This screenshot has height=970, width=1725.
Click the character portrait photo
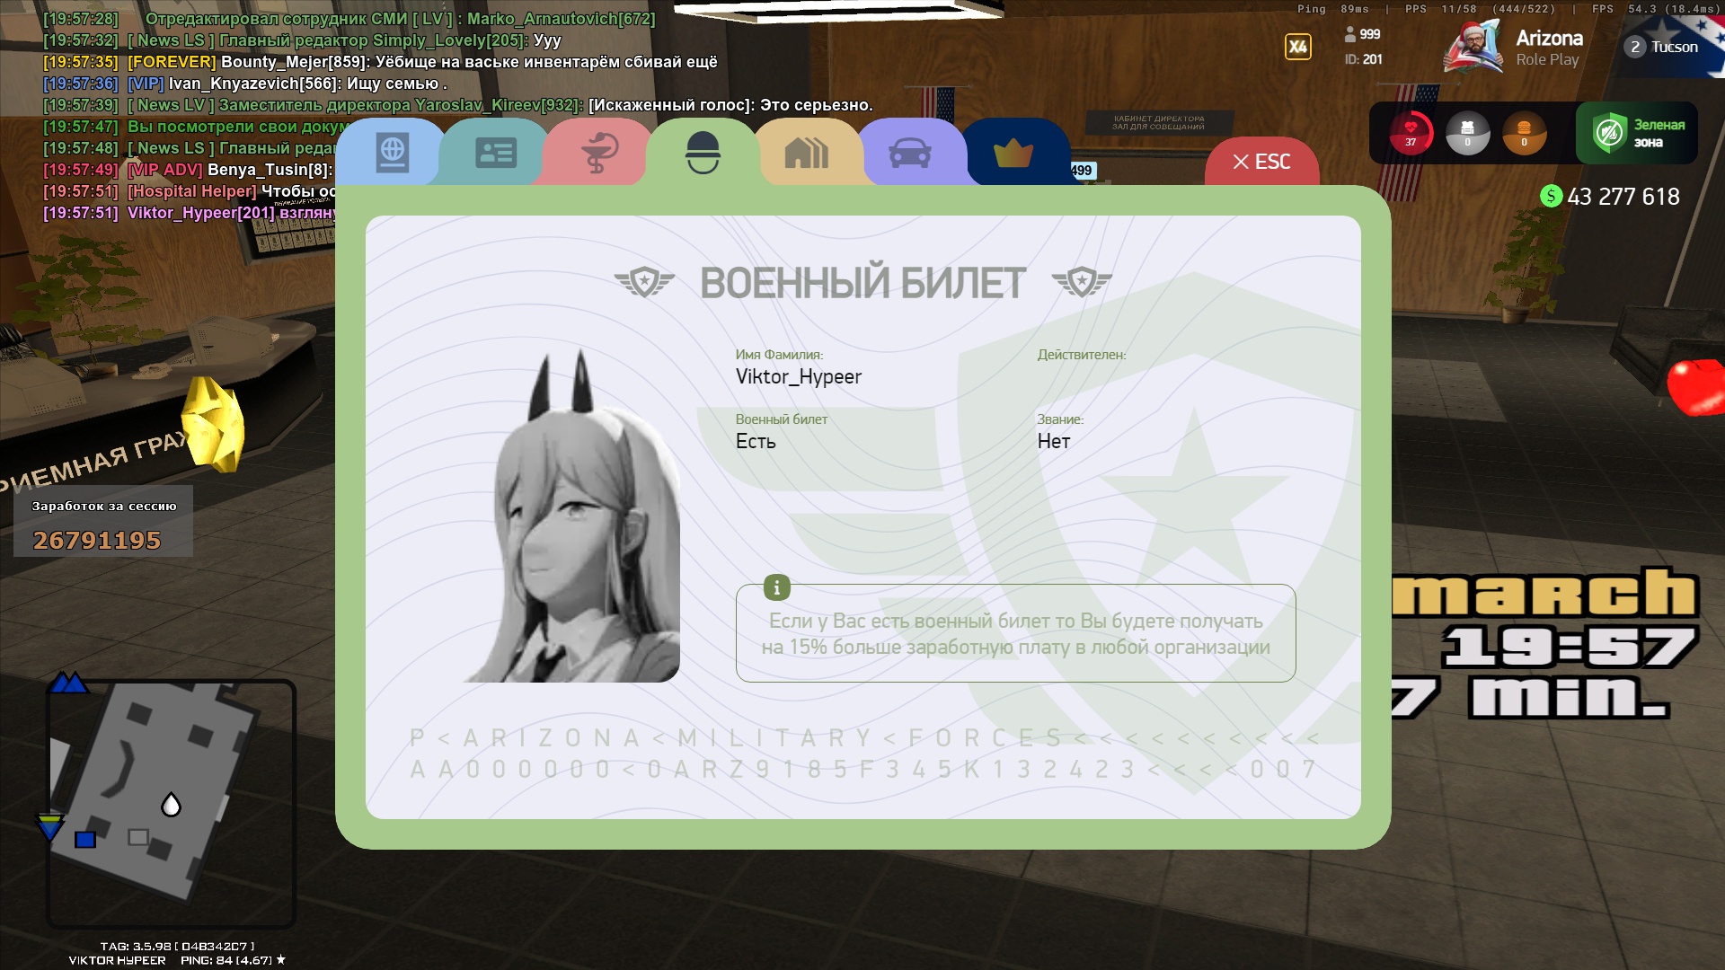[x=571, y=516]
